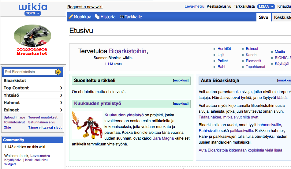Viewport: 291px width, 169px height.
Task: Open the Elementit category link
Action: point(253,61)
